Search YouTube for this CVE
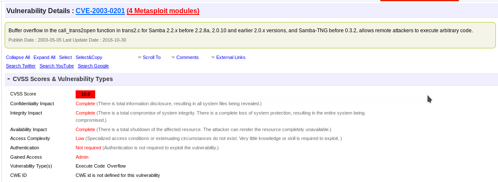 (57, 66)
